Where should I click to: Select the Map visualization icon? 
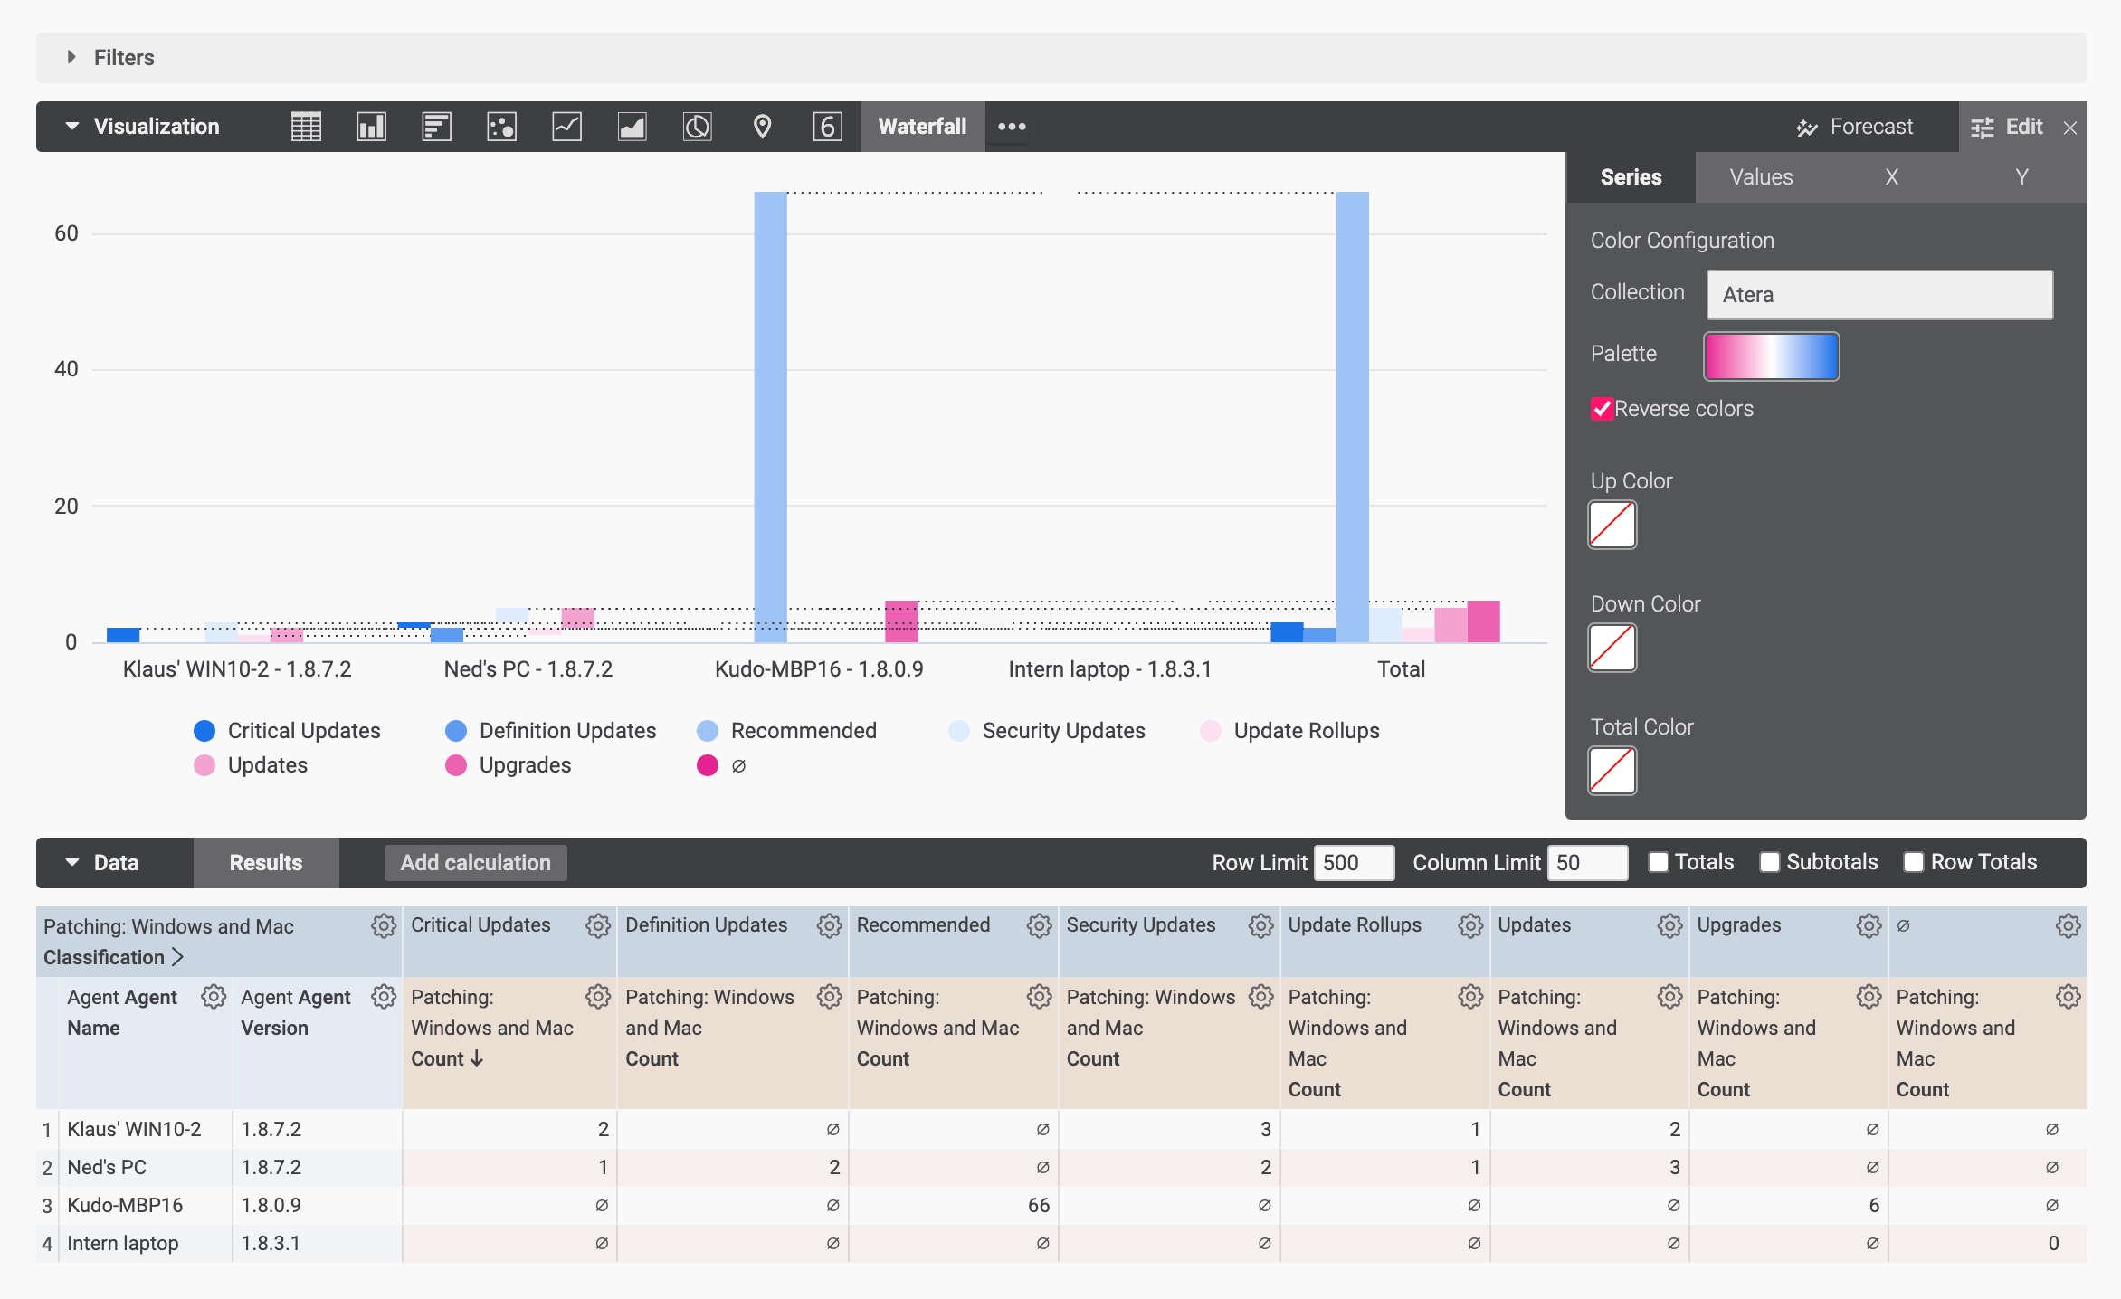tap(762, 127)
